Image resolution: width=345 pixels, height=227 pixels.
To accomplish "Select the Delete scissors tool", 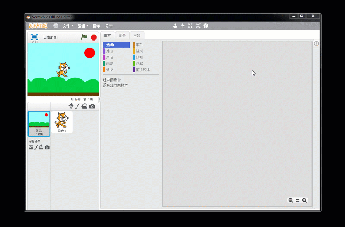I will [183, 25].
